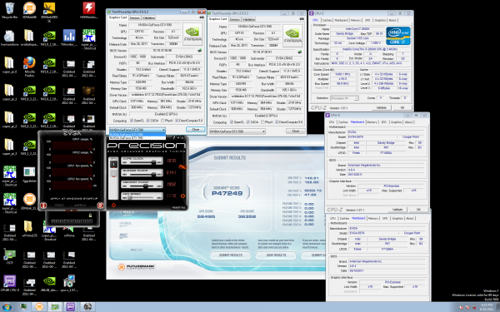The height and width of the screenshot is (312, 500).
Task: Click the camera screenshot icon in front GPU-Z
Action: tap(202, 17)
